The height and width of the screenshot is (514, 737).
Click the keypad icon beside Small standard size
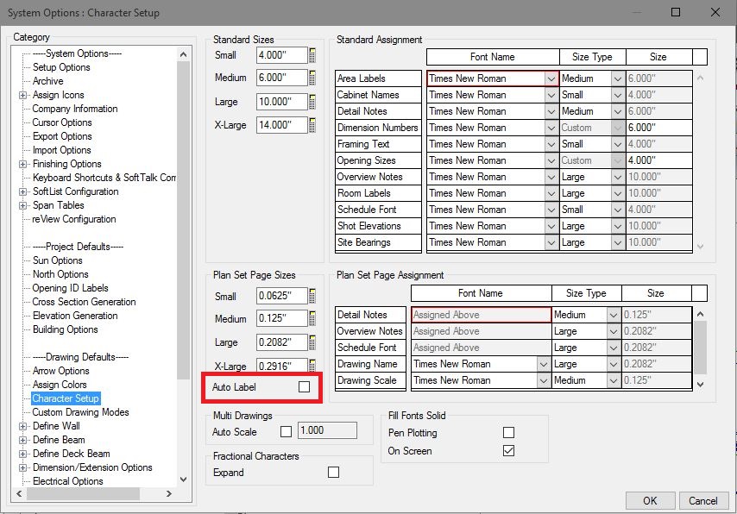pyautogui.click(x=312, y=55)
